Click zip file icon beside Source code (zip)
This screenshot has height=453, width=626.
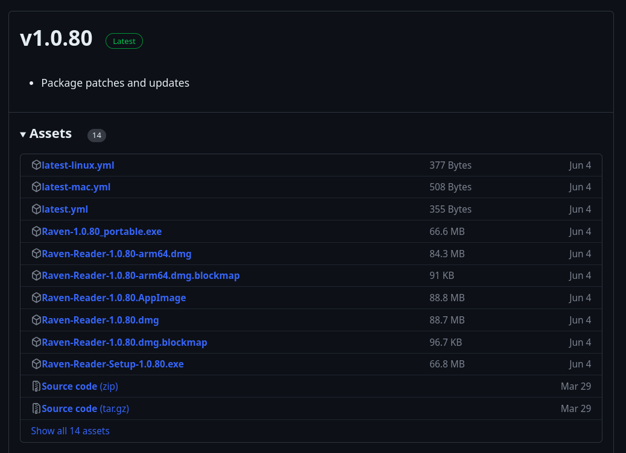36,386
